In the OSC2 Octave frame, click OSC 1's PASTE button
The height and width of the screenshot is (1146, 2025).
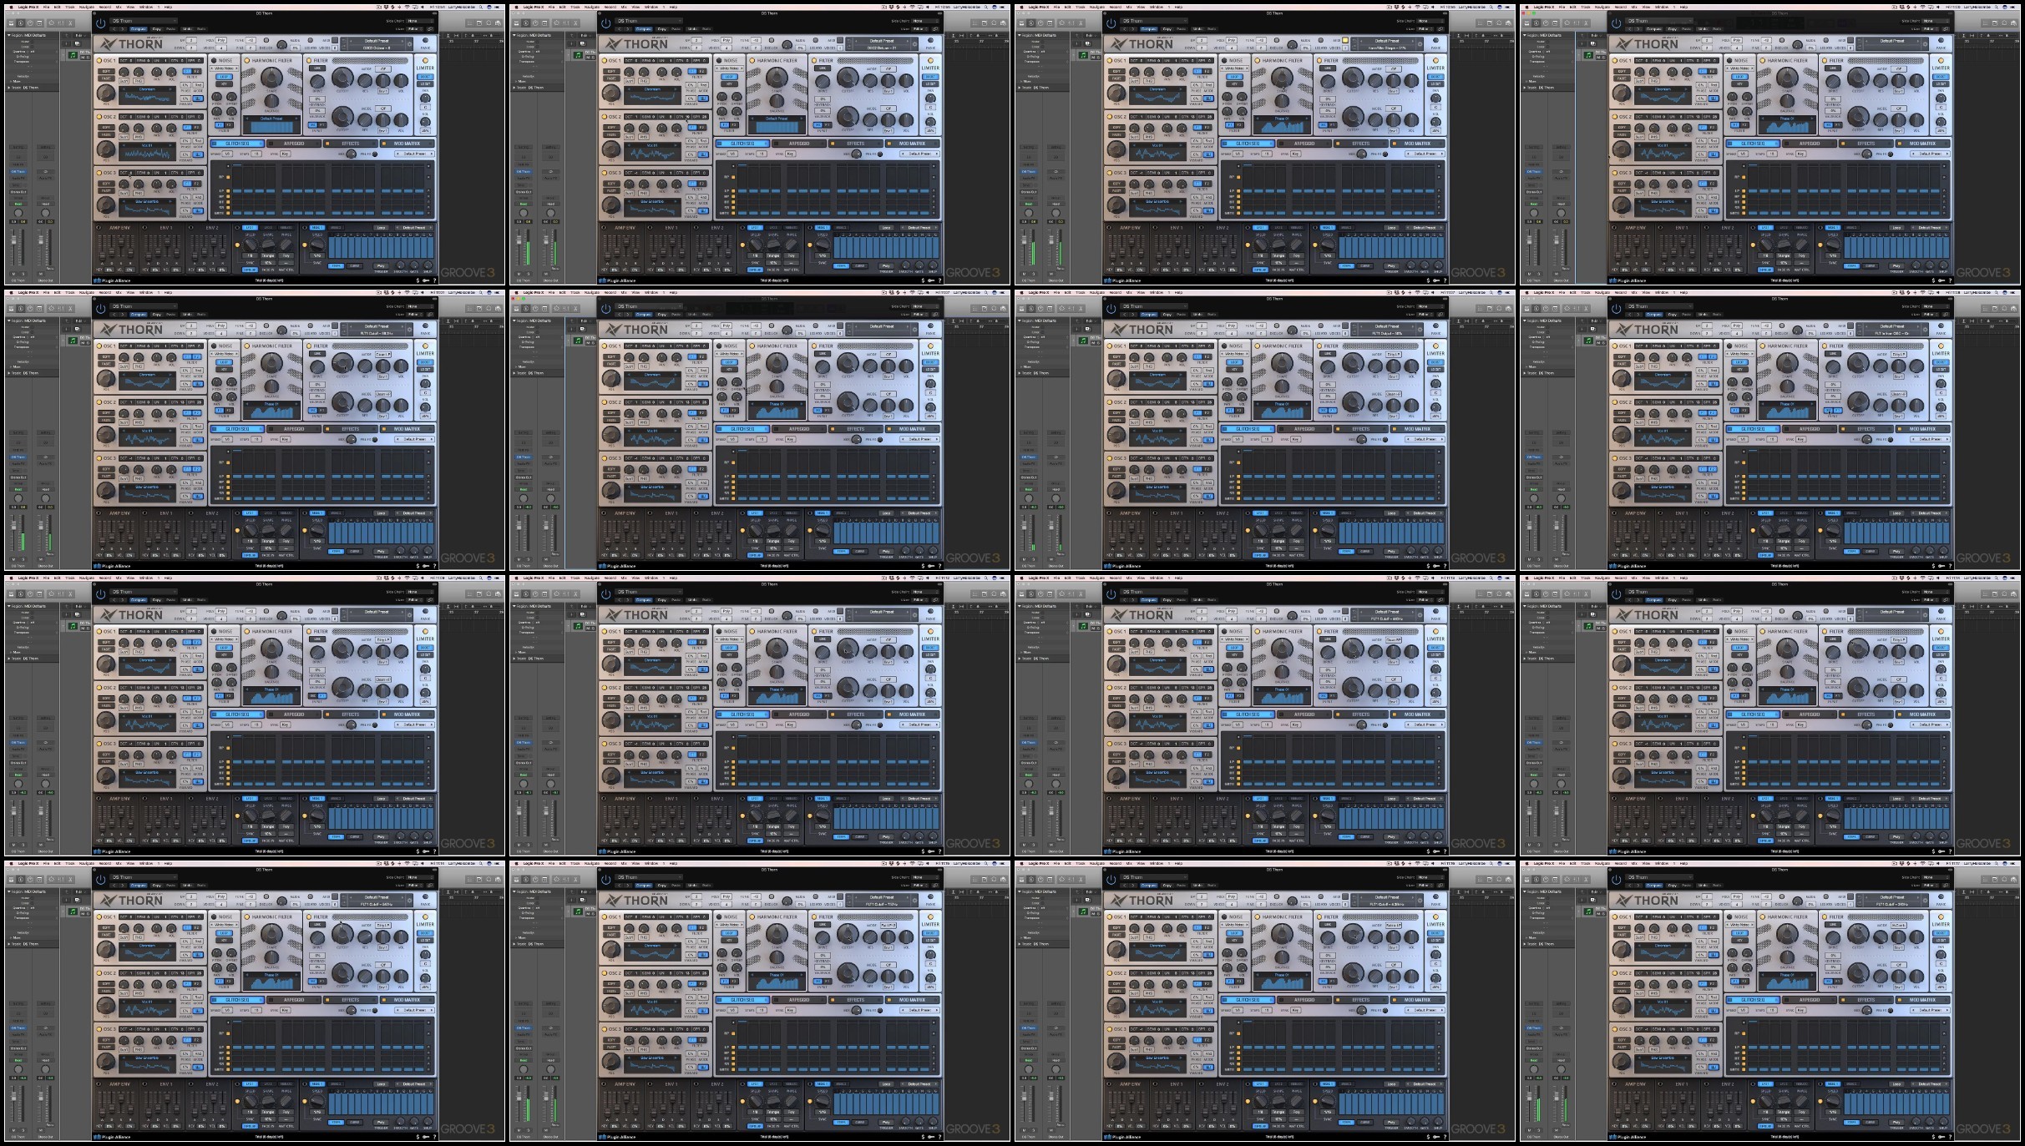[x=106, y=78]
